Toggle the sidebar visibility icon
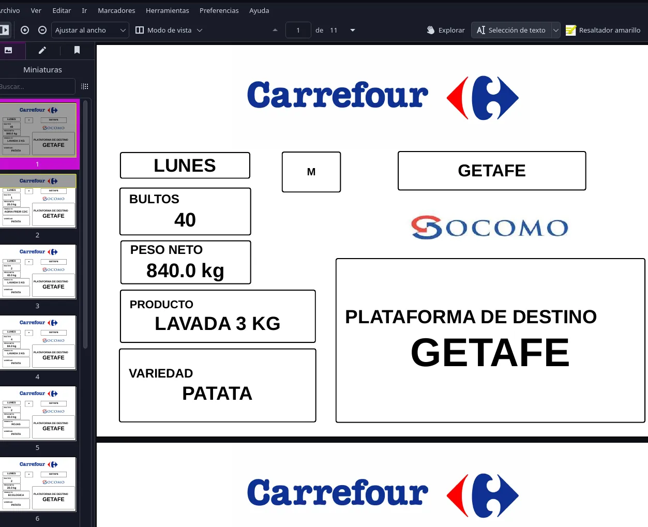648x527 pixels. [x=5, y=29]
